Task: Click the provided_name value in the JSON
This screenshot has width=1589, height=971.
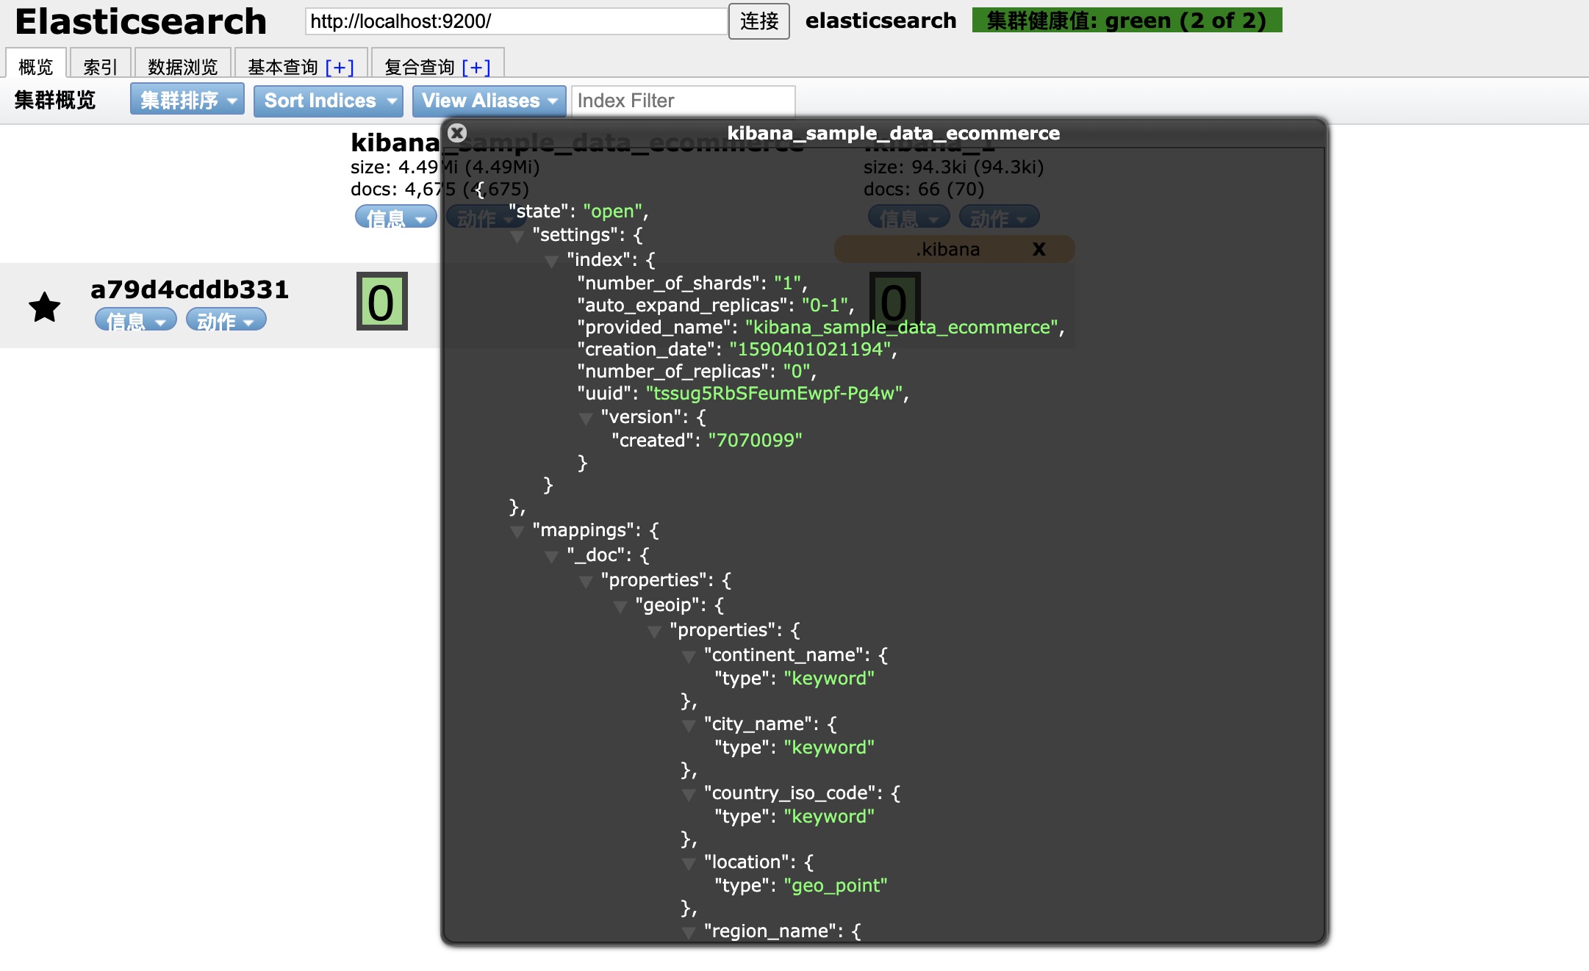Action: click(902, 328)
